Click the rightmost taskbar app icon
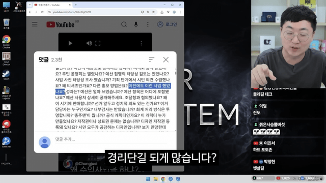 point(178,179)
